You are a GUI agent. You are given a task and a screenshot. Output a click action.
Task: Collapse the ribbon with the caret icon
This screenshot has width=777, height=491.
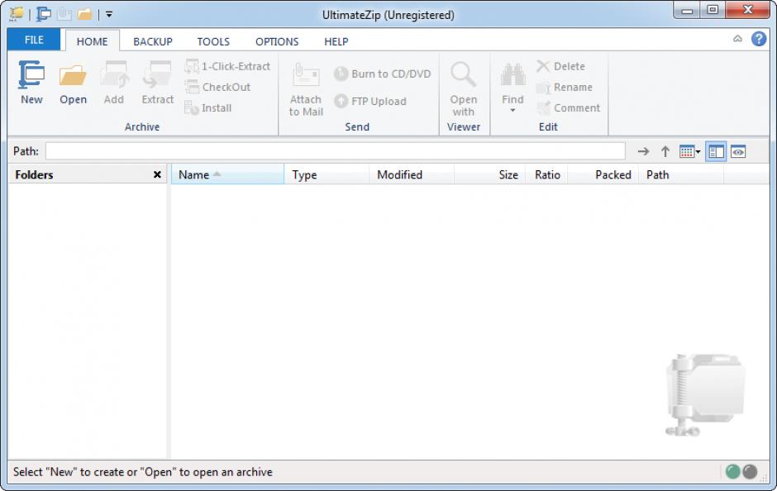[x=738, y=39]
